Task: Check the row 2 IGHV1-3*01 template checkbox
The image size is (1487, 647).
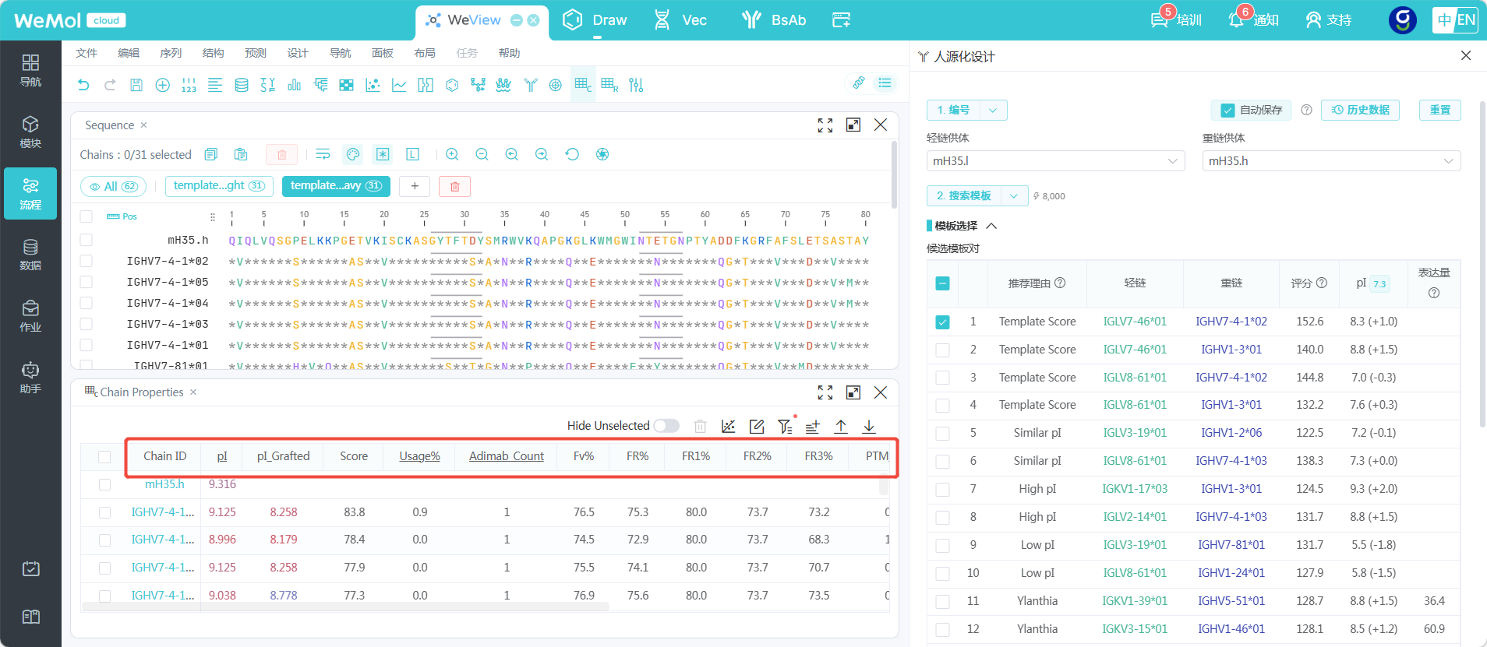Action: pos(942,350)
